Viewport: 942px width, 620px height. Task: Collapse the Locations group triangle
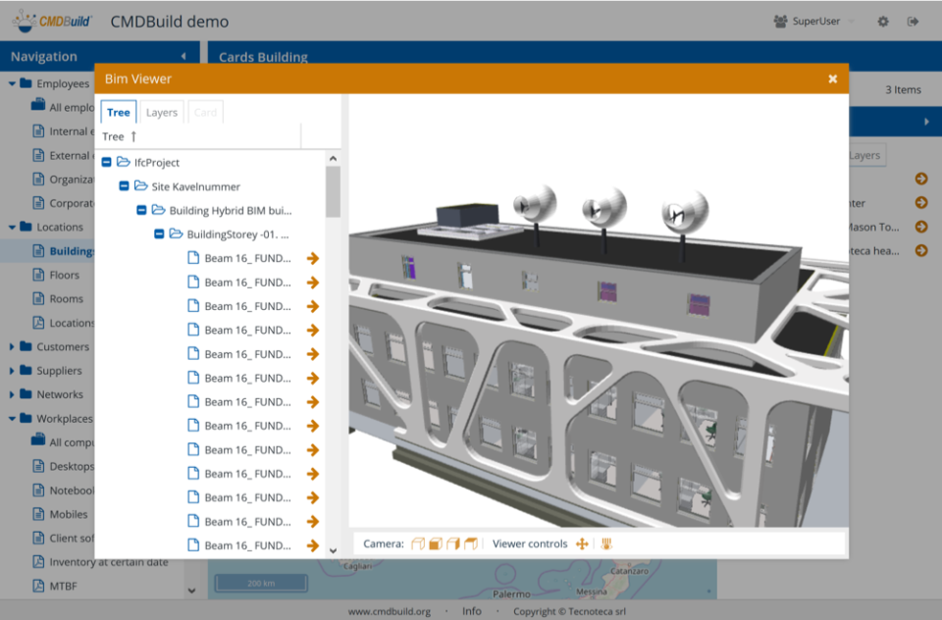[x=12, y=227]
